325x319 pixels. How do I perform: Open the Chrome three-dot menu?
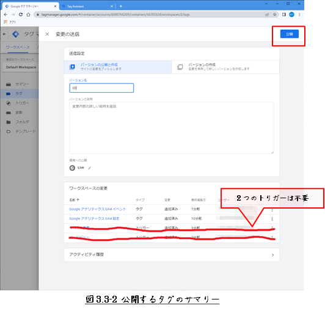(299, 15)
